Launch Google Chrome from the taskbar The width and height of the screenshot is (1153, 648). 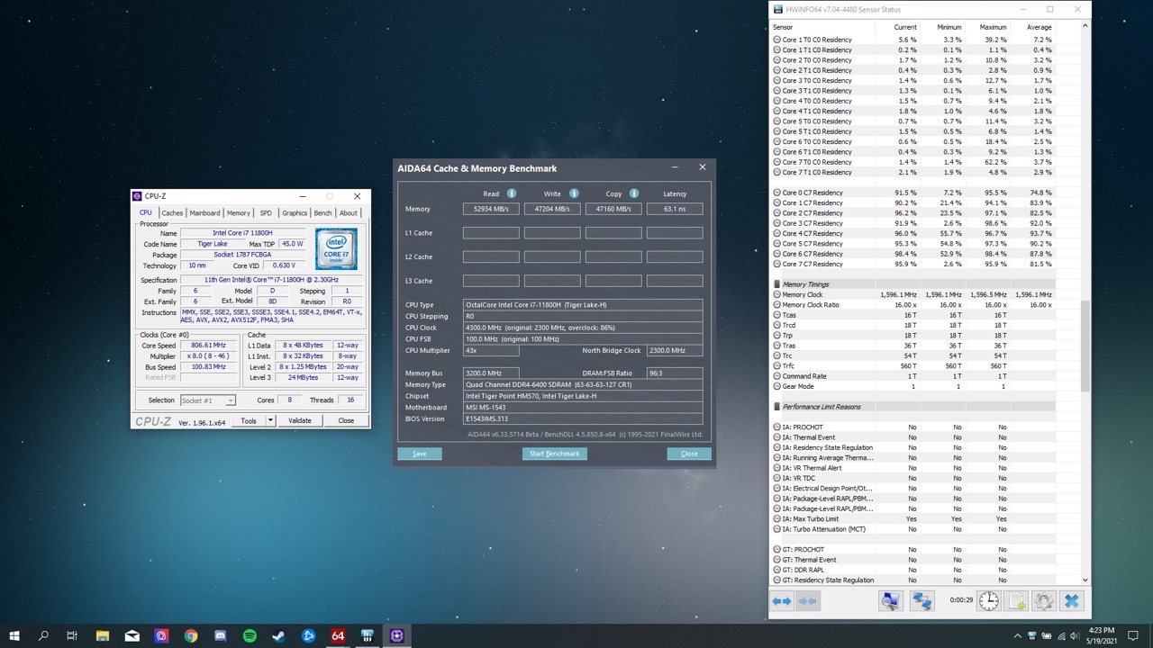(x=191, y=635)
